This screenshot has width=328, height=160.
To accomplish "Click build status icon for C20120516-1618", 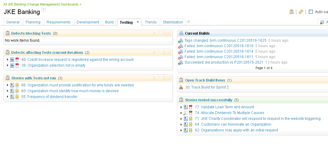I will point(181,46).
